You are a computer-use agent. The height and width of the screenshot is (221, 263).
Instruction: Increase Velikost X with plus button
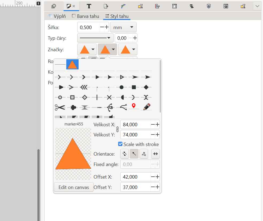[x=158, y=124]
